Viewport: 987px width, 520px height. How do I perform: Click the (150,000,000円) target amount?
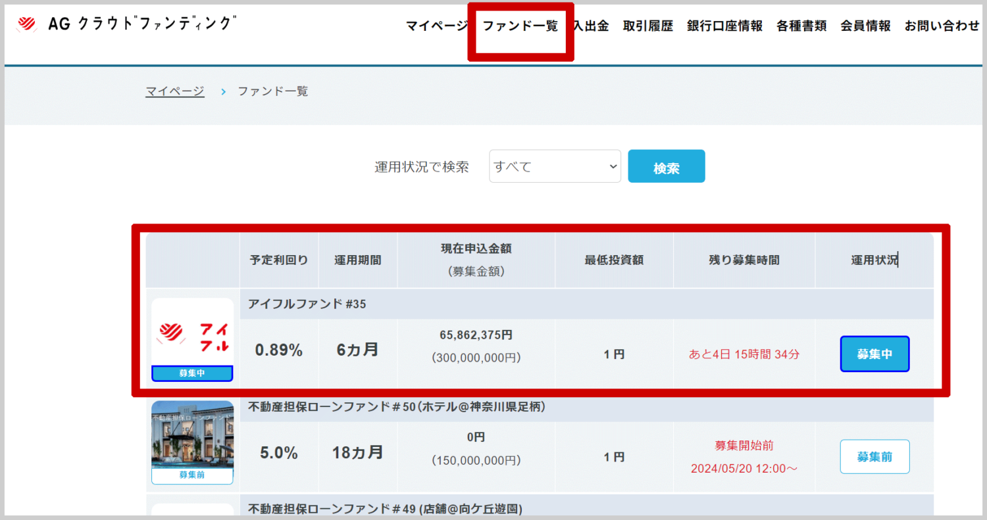[x=476, y=461]
